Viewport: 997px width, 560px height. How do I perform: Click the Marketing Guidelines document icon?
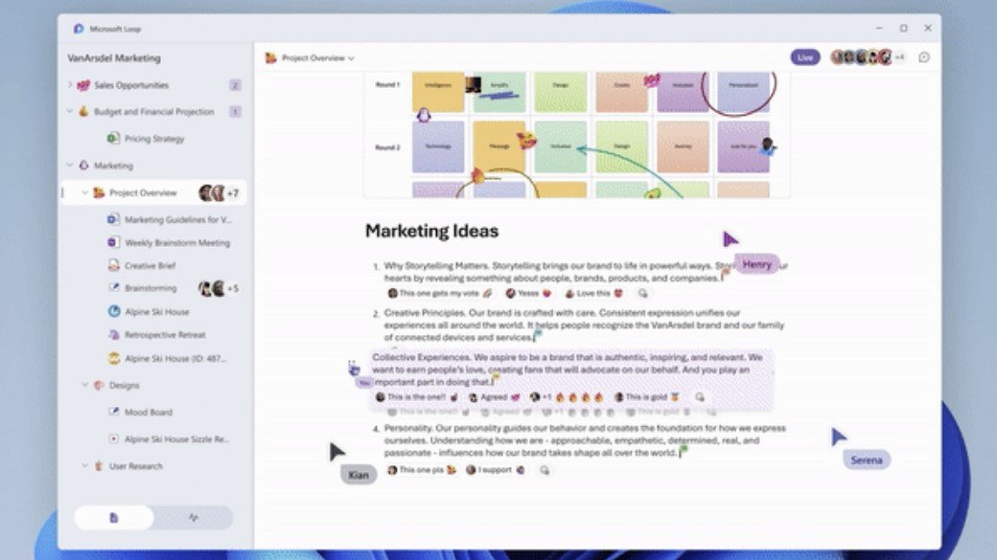pyautogui.click(x=113, y=219)
